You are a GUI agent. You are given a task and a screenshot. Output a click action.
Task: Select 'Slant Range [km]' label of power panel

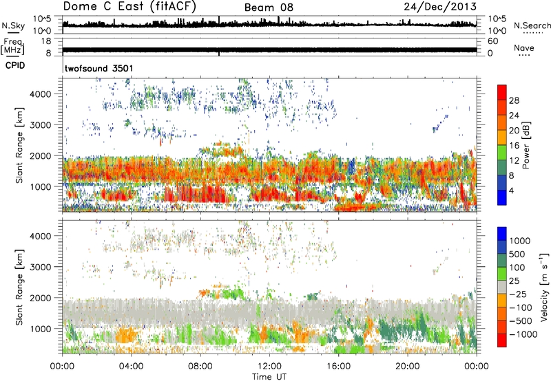19,146
